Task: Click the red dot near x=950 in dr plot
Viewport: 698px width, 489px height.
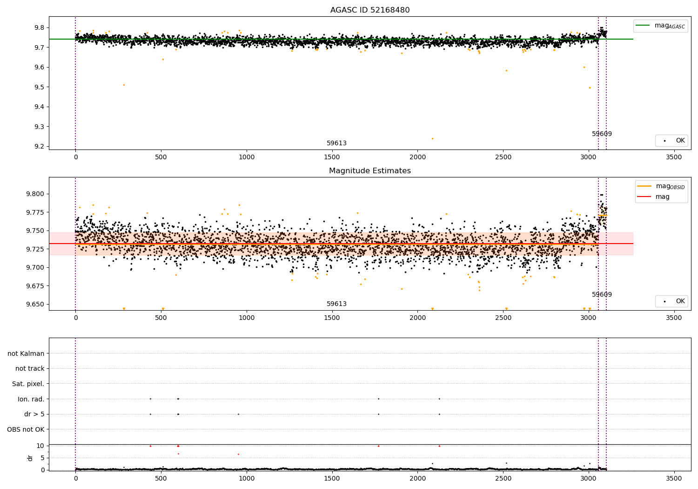Action: (x=238, y=454)
